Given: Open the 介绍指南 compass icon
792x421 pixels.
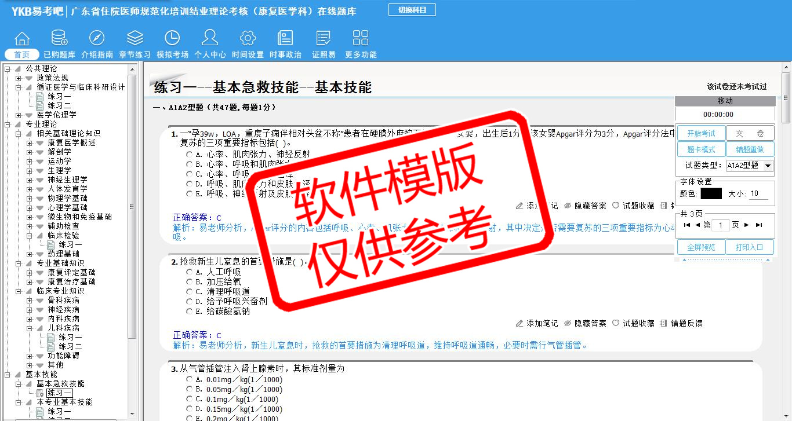Looking at the screenshot, I should pos(97,39).
